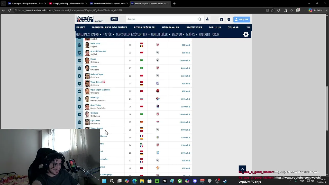This screenshot has height=185, width=329.
Task: Open the Sohbet et Copilot button
Action: pos(316,10)
